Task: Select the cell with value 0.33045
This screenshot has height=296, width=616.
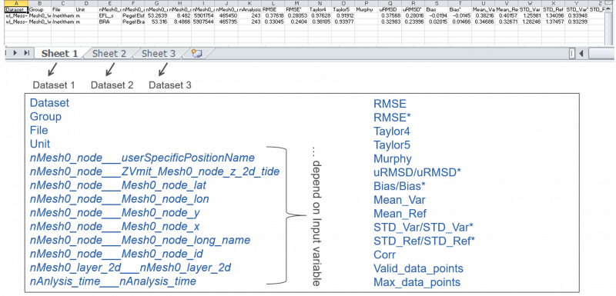Action: (273, 22)
